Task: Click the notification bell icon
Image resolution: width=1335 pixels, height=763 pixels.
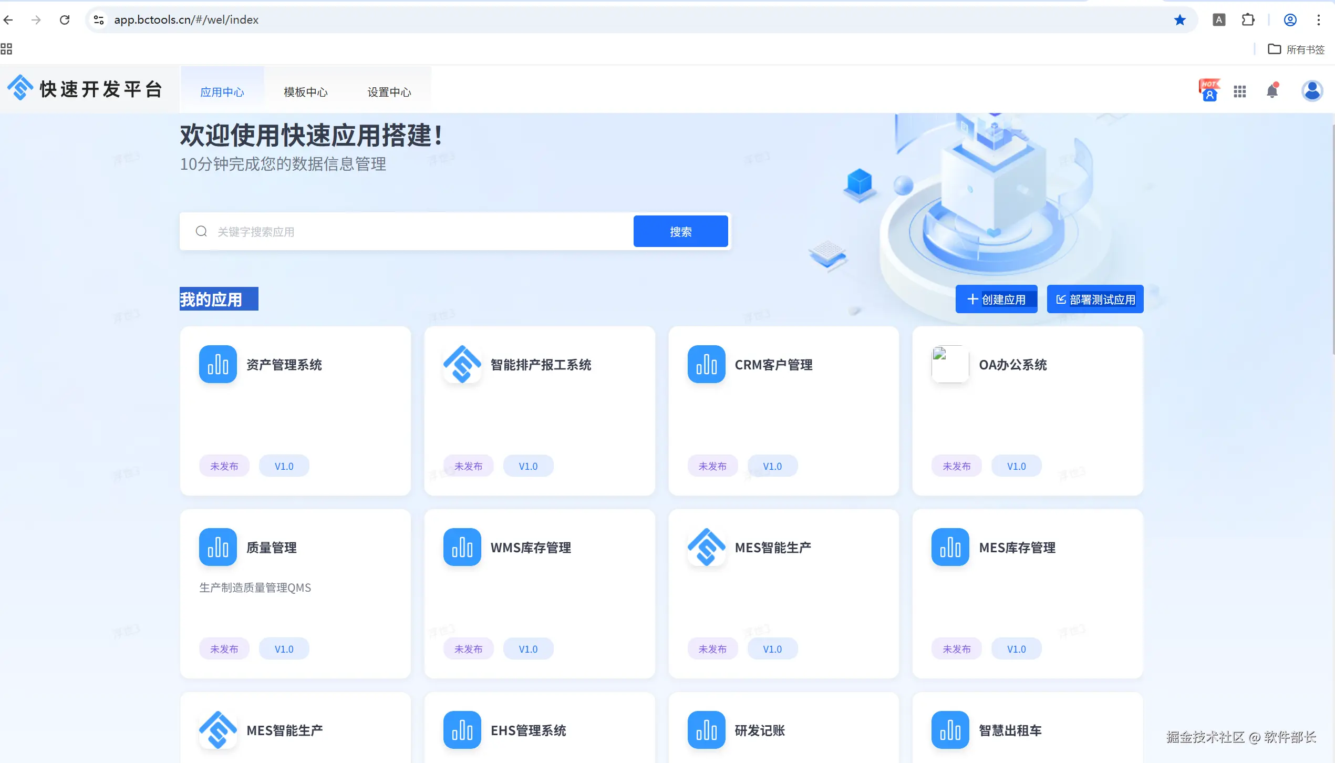Action: [x=1272, y=91]
